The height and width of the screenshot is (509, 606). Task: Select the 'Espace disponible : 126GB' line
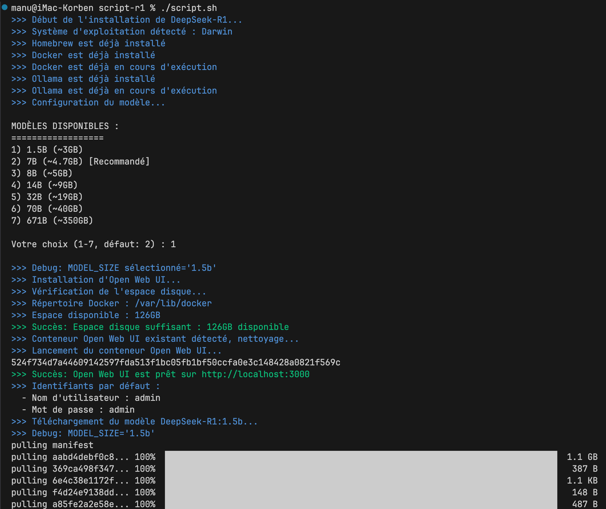click(86, 315)
